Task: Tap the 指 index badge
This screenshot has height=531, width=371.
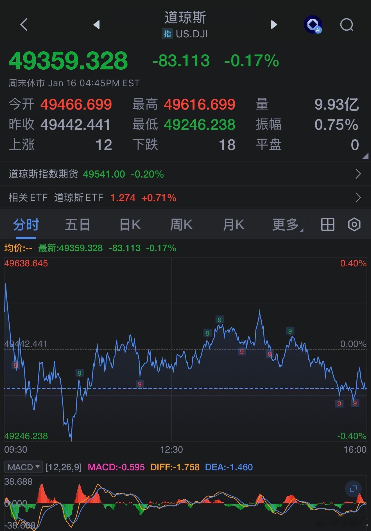Action: click(x=168, y=34)
